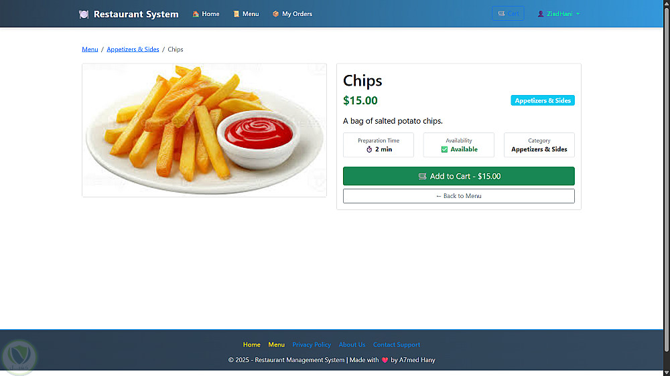Open the Privacy Policy footer link

click(x=312, y=345)
